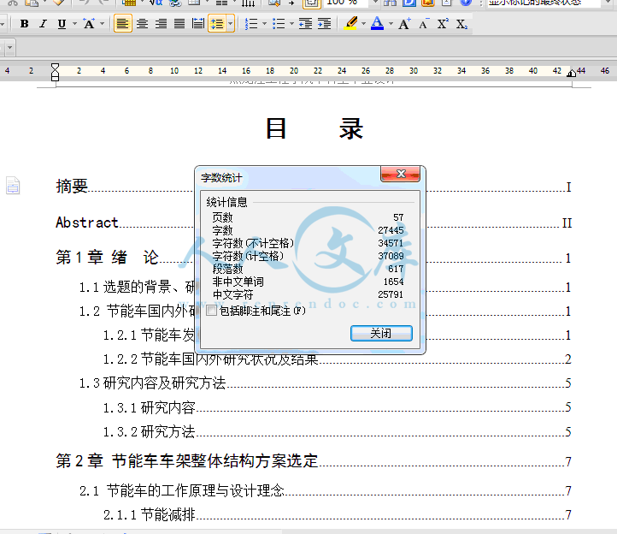
Task: Toggle bold formatting
Action: pos(25,24)
